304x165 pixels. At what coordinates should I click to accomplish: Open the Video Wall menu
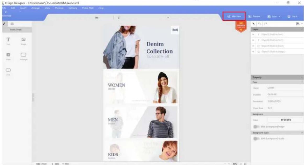tap(88, 8)
